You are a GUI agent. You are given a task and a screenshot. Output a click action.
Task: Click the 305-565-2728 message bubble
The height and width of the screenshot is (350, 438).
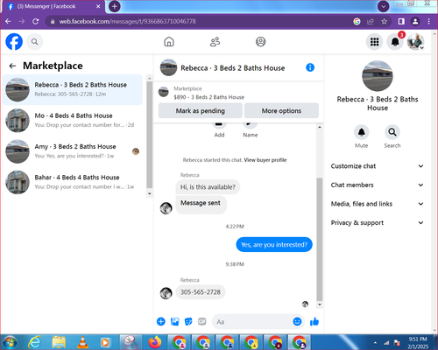point(201,292)
